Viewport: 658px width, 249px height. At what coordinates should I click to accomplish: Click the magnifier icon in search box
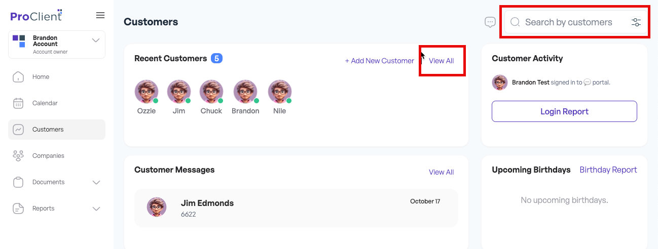tap(515, 22)
